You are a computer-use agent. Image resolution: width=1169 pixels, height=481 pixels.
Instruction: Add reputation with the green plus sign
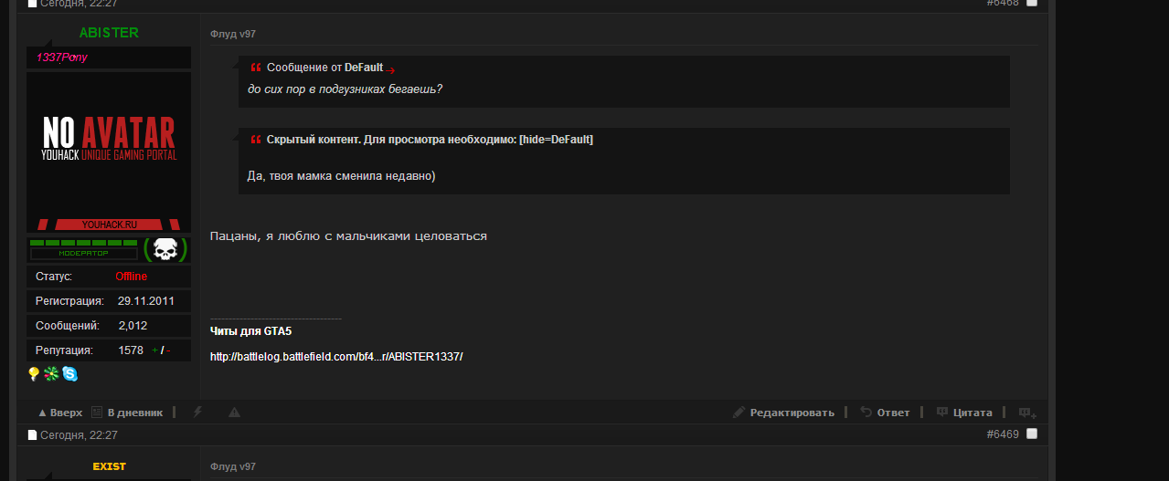coord(154,350)
